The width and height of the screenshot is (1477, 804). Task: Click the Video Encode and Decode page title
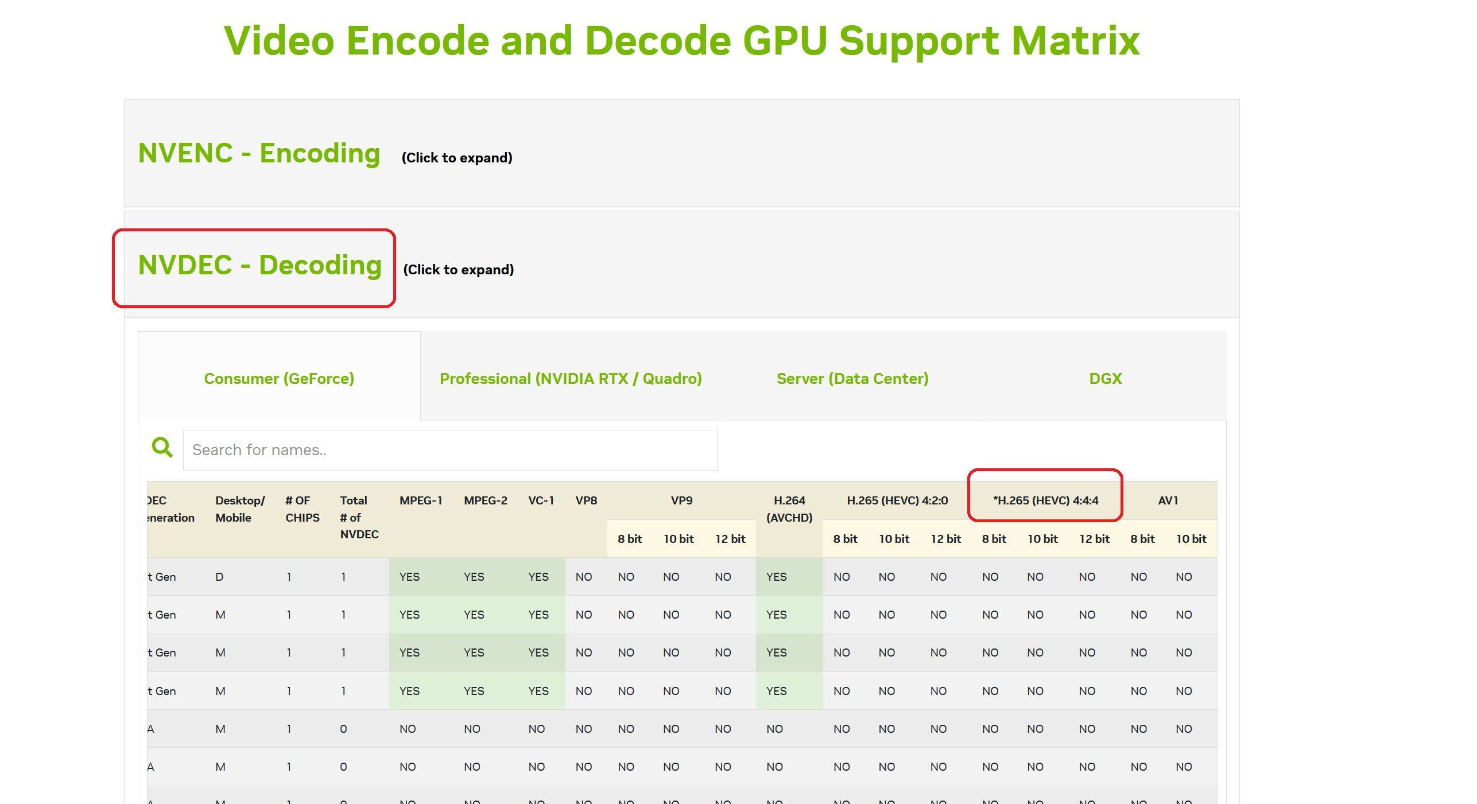(681, 41)
